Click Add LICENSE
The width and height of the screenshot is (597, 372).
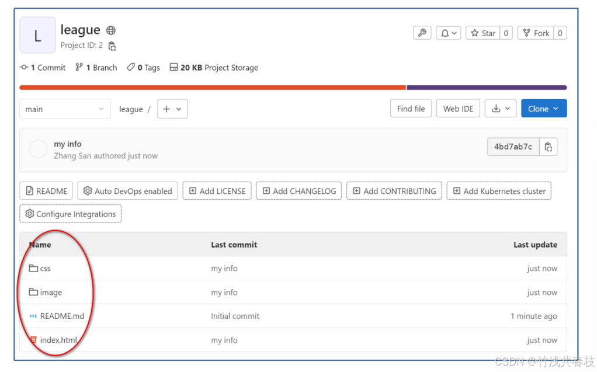tap(217, 191)
